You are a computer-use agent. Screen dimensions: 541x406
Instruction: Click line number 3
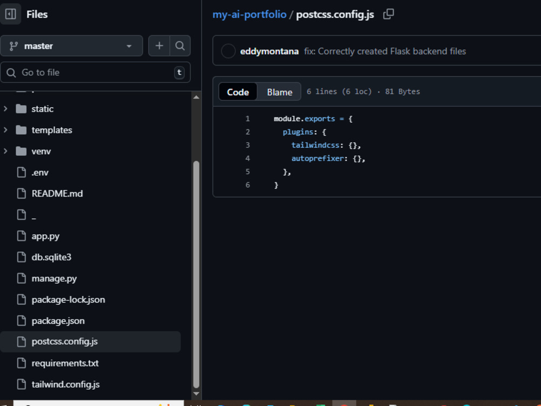(x=247, y=145)
